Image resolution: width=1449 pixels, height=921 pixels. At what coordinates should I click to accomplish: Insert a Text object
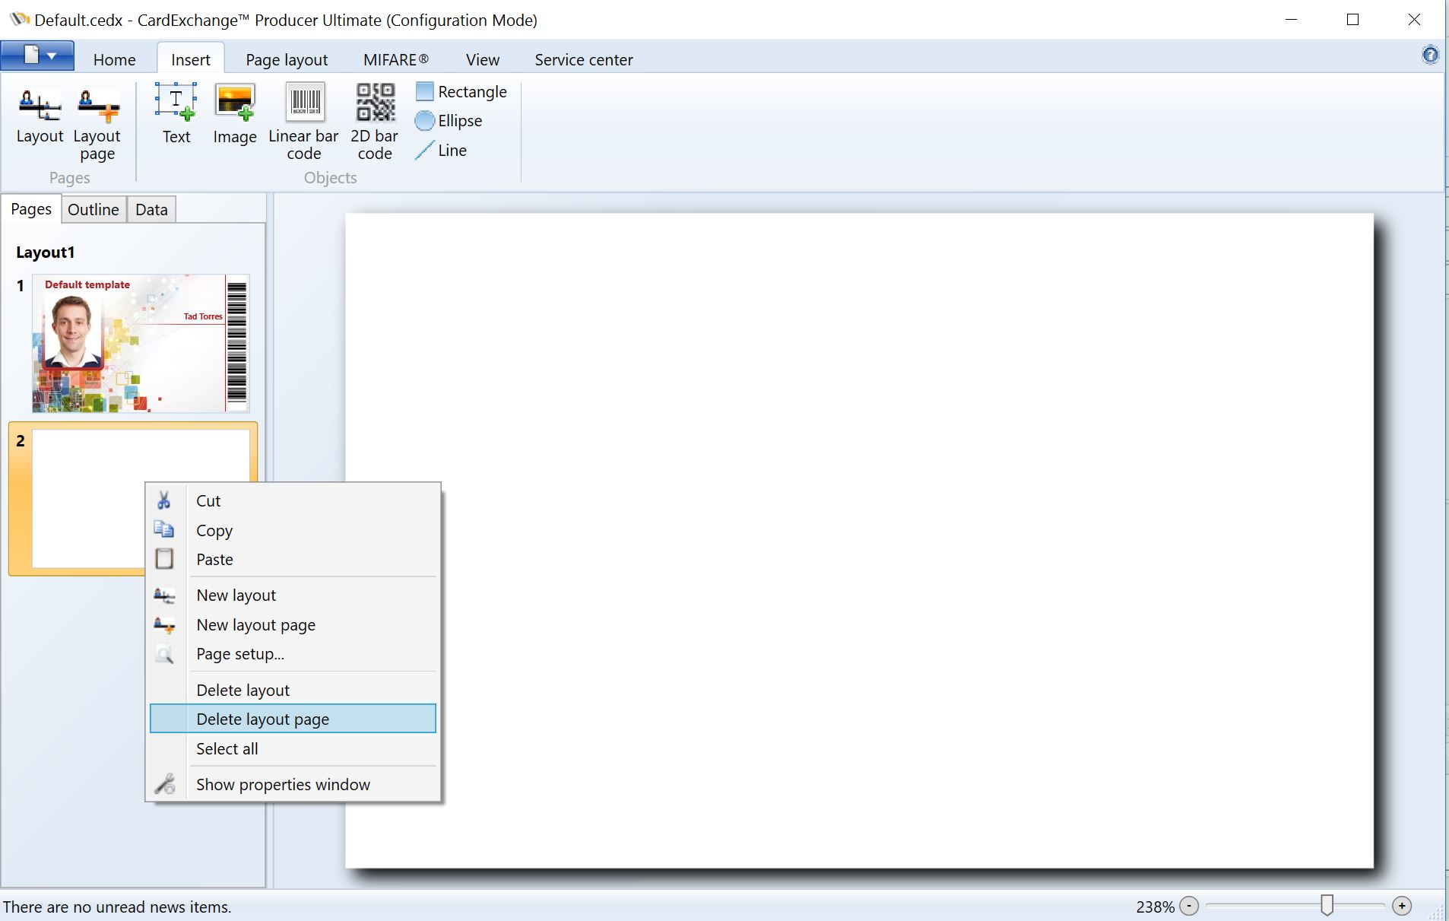pyautogui.click(x=176, y=114)
